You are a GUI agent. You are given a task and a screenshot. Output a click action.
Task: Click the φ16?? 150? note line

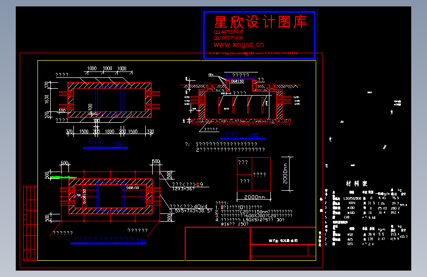pos(234,224)
